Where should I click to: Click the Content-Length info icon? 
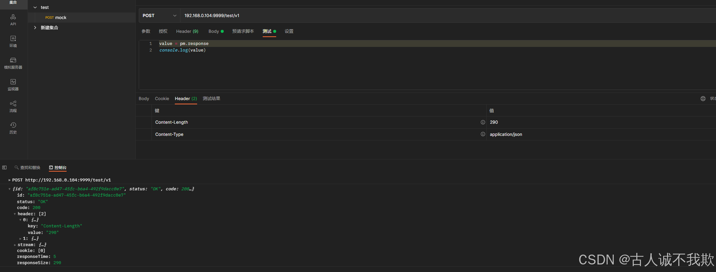tap(483, 122)
